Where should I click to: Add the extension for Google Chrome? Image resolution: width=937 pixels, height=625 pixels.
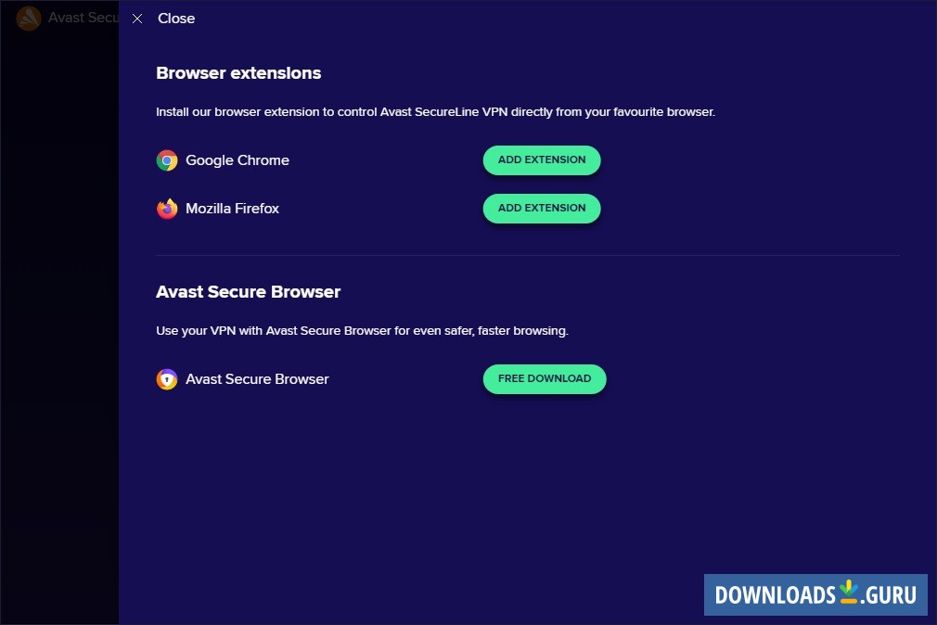pyautogui.click(x=541, y=159)
